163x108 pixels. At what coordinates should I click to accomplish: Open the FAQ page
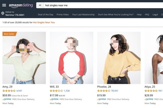(x=147, y=14)
